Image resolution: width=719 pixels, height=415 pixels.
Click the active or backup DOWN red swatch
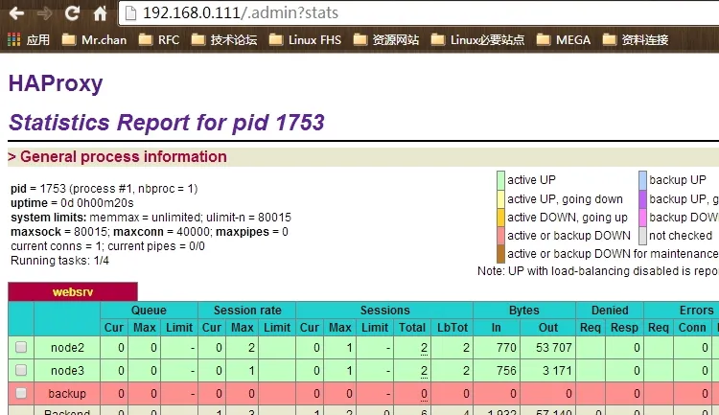pyautogui.click(x=500, y=236)
